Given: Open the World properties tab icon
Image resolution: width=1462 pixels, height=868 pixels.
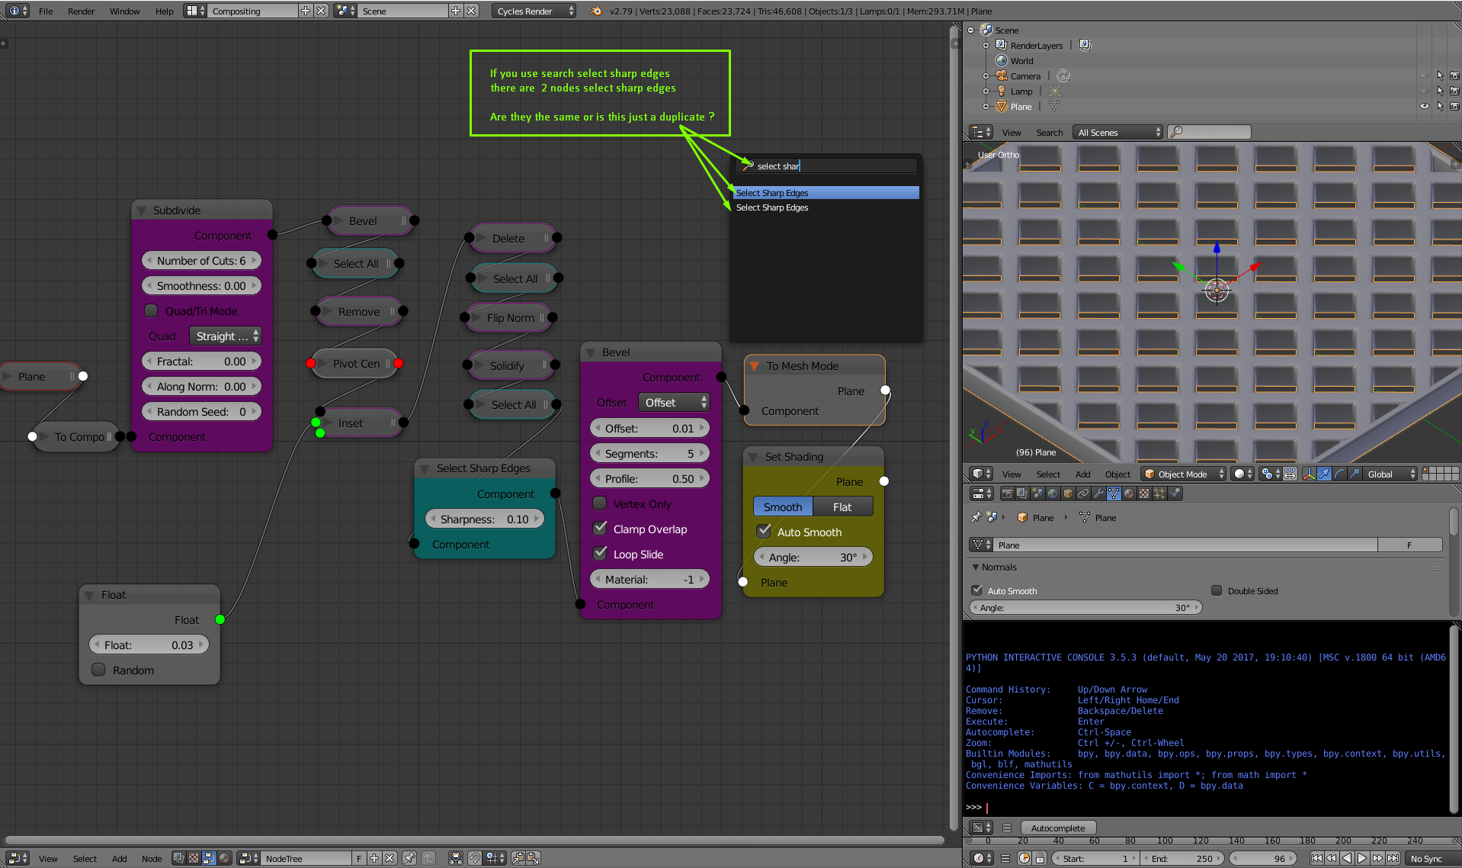Looking at the screenshot, I should tap(1053, 493).
